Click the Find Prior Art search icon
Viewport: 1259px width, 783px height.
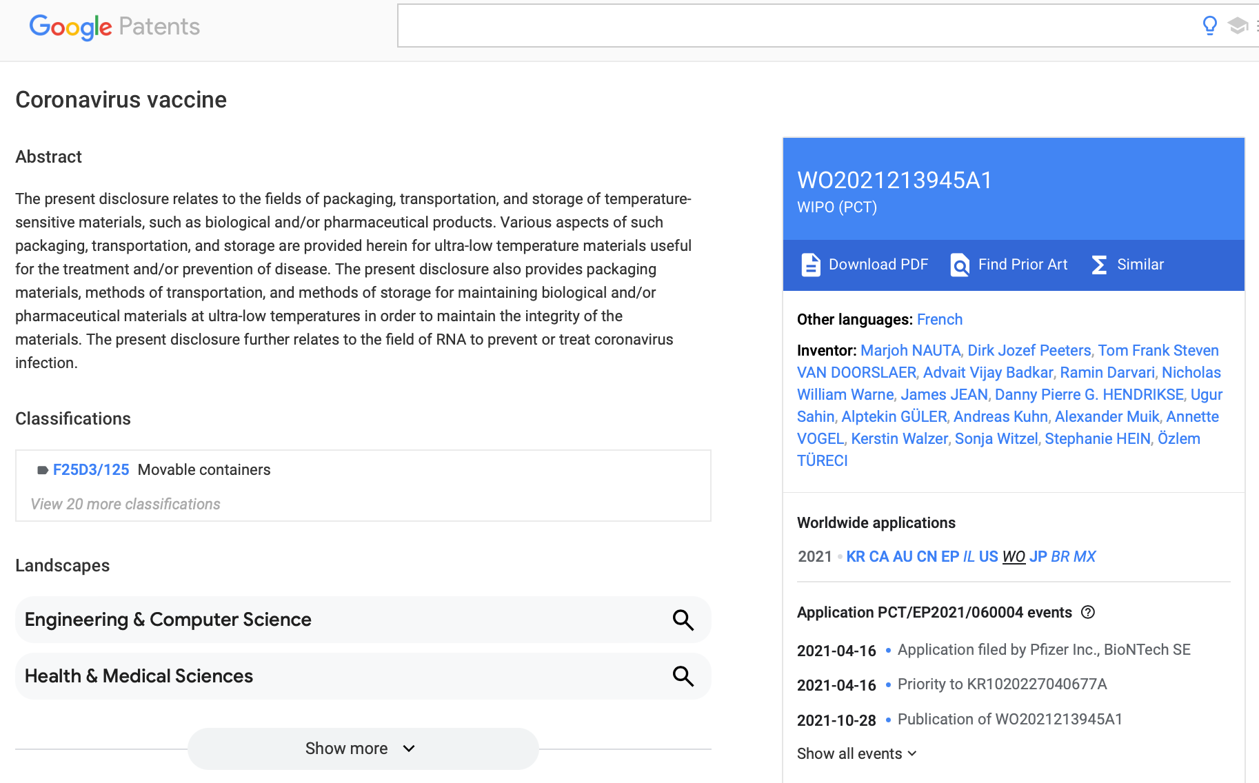pos(960,265)
